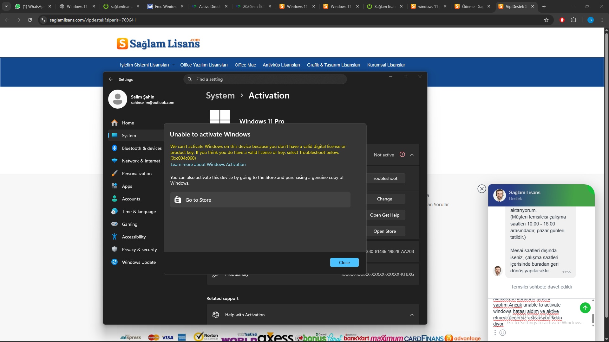Open Windows Update settings

point(136,262)
